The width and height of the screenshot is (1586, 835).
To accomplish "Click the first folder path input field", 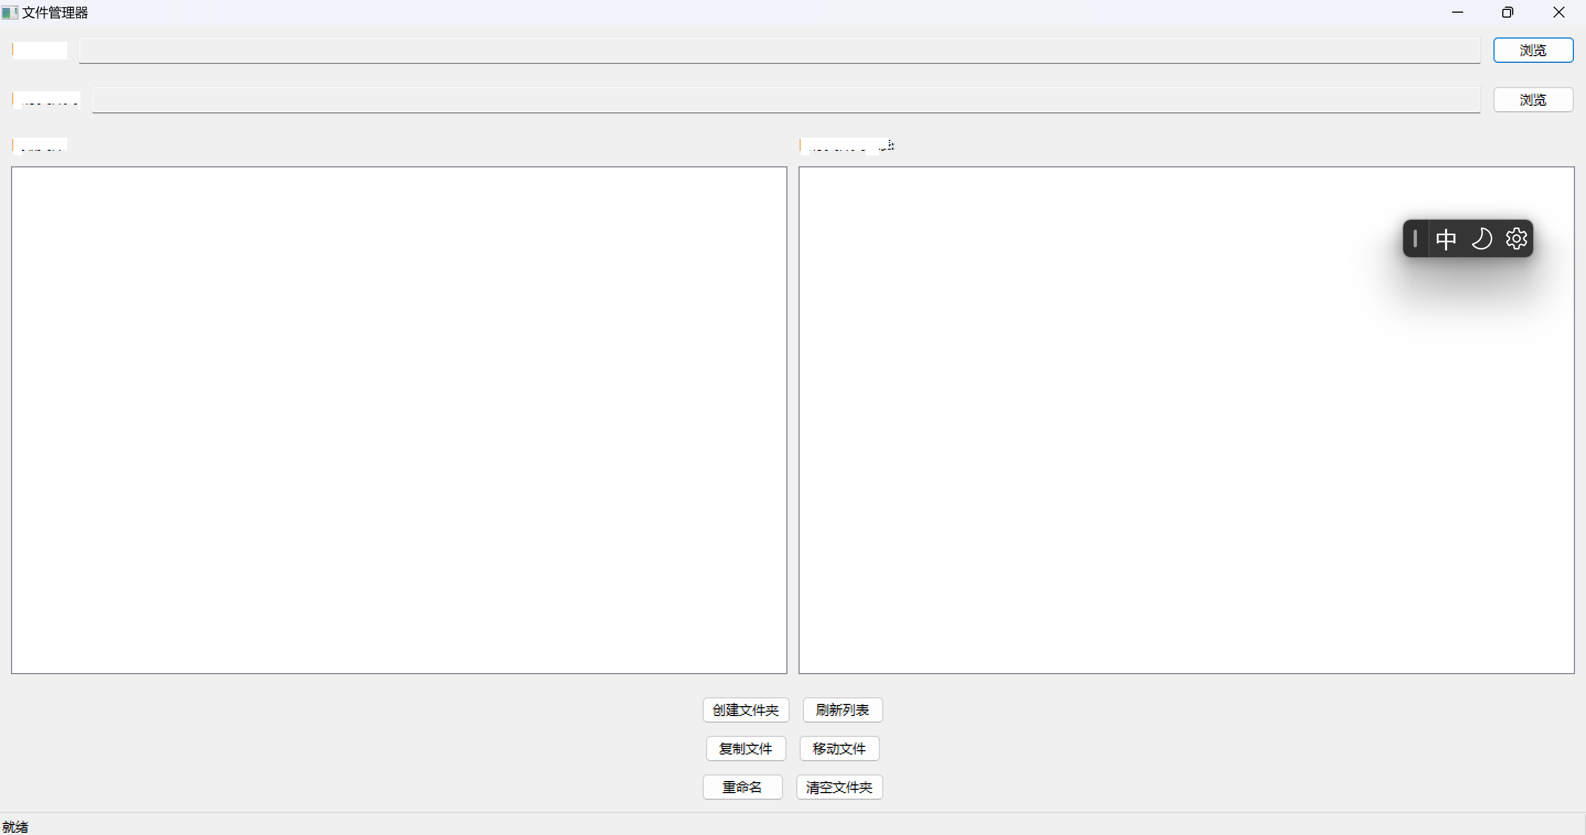I will [x=779, y=51].
